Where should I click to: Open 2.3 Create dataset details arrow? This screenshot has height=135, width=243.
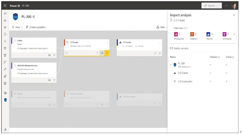97,53
